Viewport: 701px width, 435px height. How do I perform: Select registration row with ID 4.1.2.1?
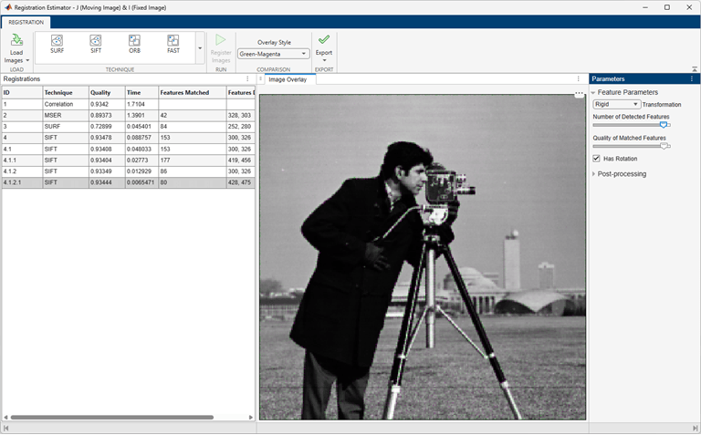(x=129, y=182)
